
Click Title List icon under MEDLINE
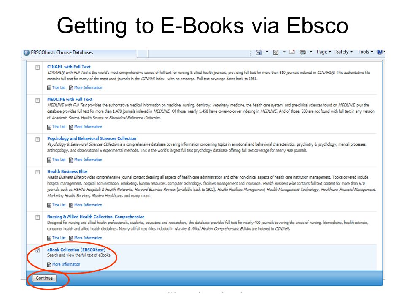coord(49,127)
